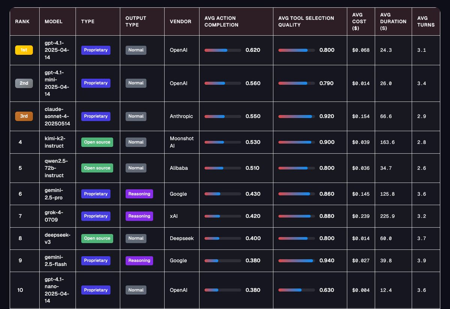The width and height of the screenshot is (450, 309).
Task: Click the xAI vendor cell
Action: coord(174,216)
